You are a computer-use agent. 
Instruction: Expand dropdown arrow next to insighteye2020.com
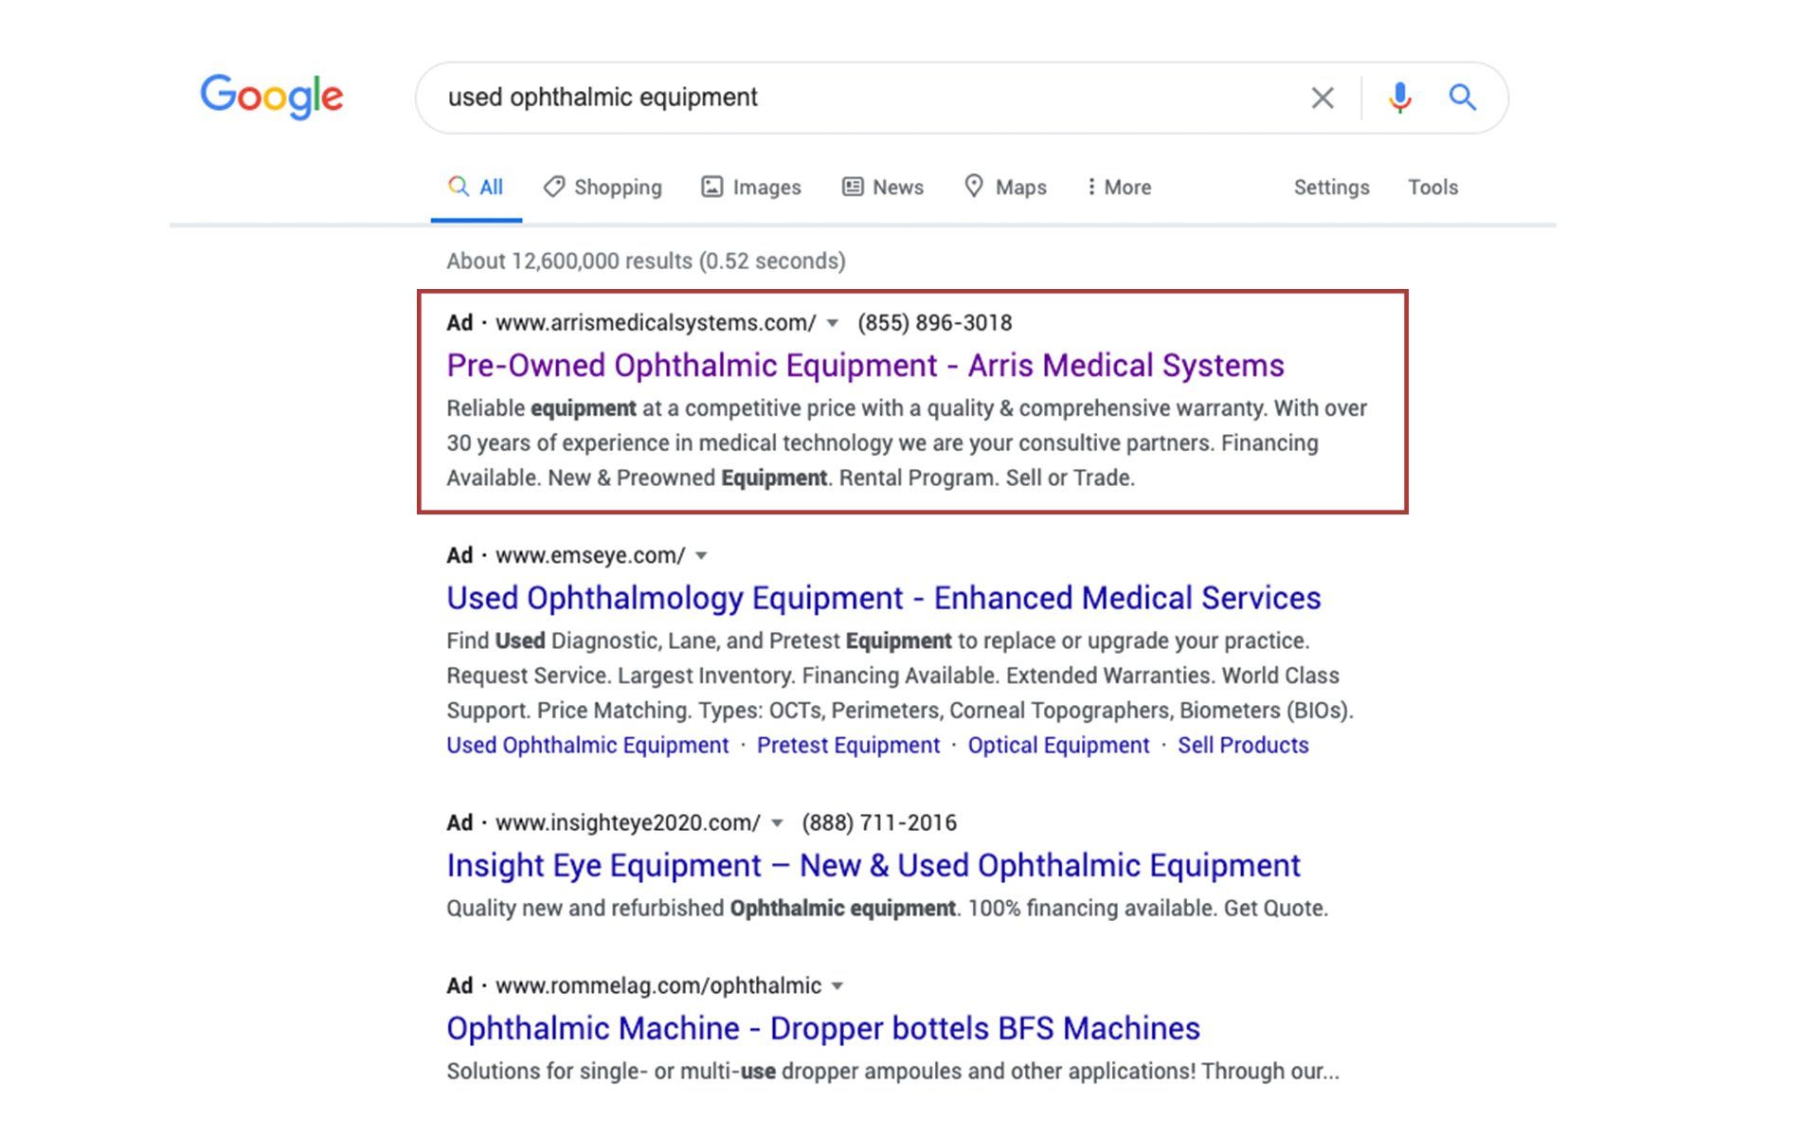click(777, 822)
